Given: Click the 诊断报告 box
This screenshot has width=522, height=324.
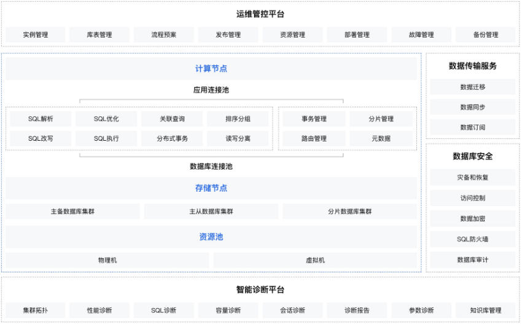Looking at the screenshot, I should tap(357, 310).
